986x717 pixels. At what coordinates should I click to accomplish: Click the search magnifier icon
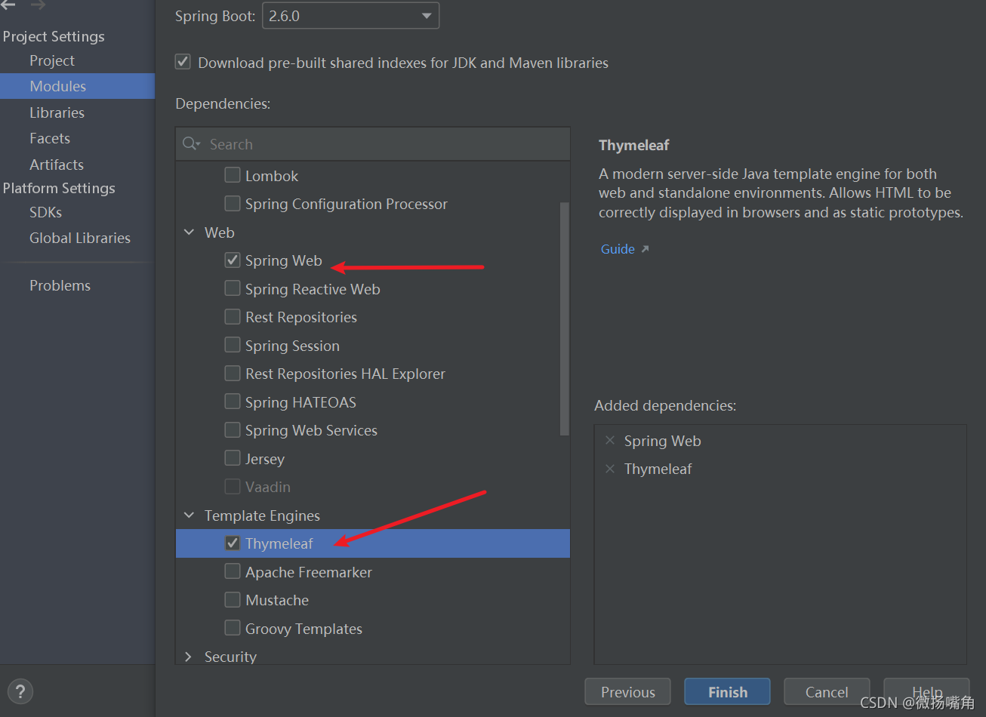click(x=192, y=144)
